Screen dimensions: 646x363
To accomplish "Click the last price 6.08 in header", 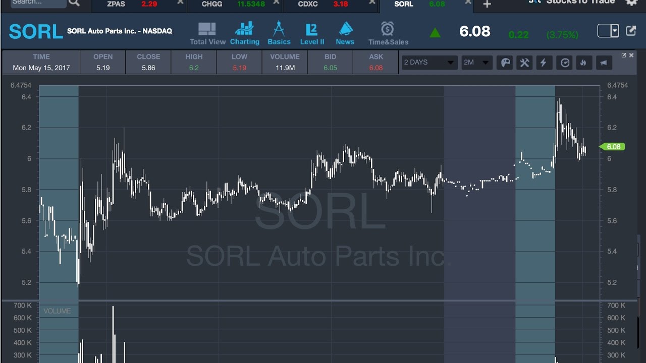I will point(475,32).
